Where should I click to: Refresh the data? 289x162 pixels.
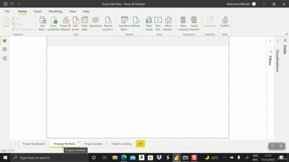pos(136,22)
